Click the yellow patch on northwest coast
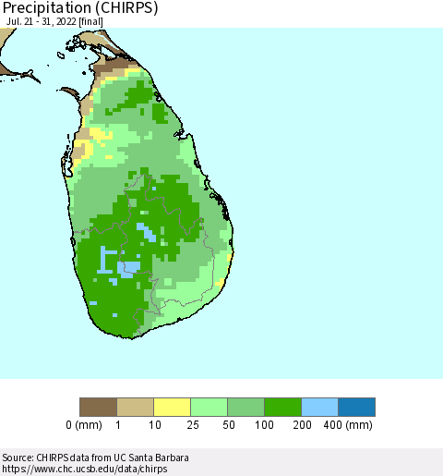The height and width of the screenshot is (476, 443). [100, 135]
